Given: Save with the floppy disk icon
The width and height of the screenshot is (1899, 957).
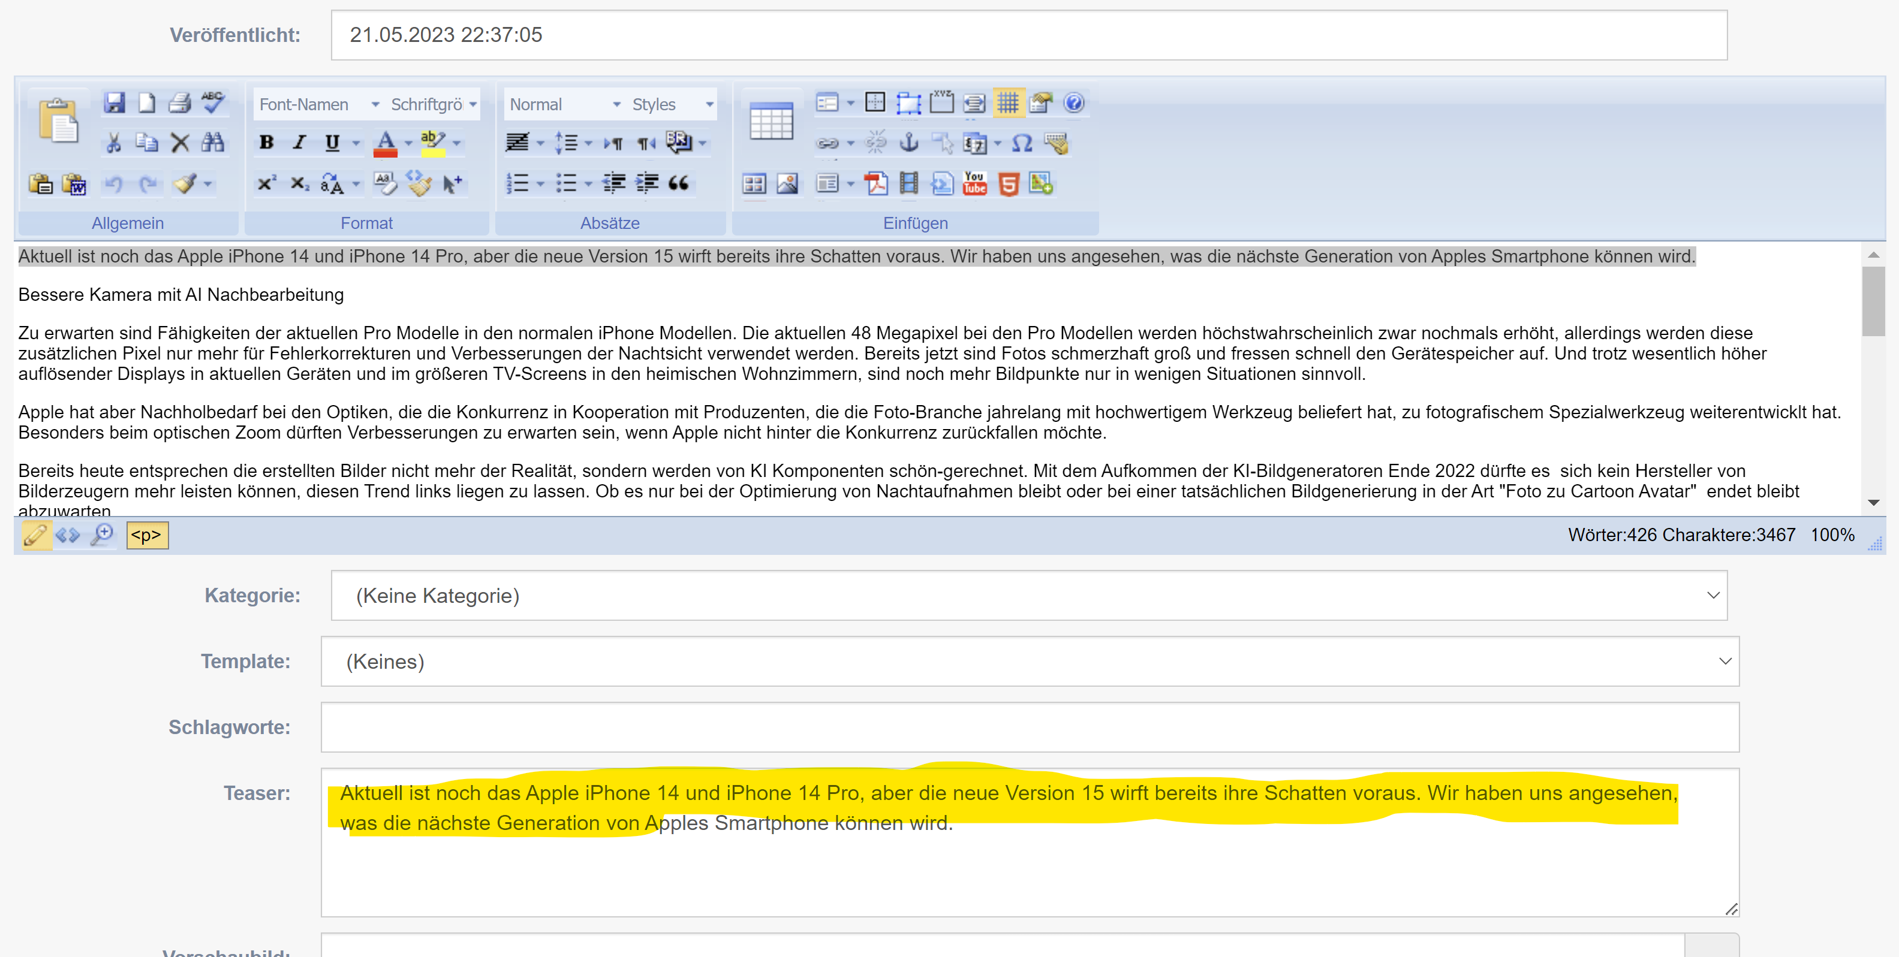Looking at the screenshot, I should [115, 102].
